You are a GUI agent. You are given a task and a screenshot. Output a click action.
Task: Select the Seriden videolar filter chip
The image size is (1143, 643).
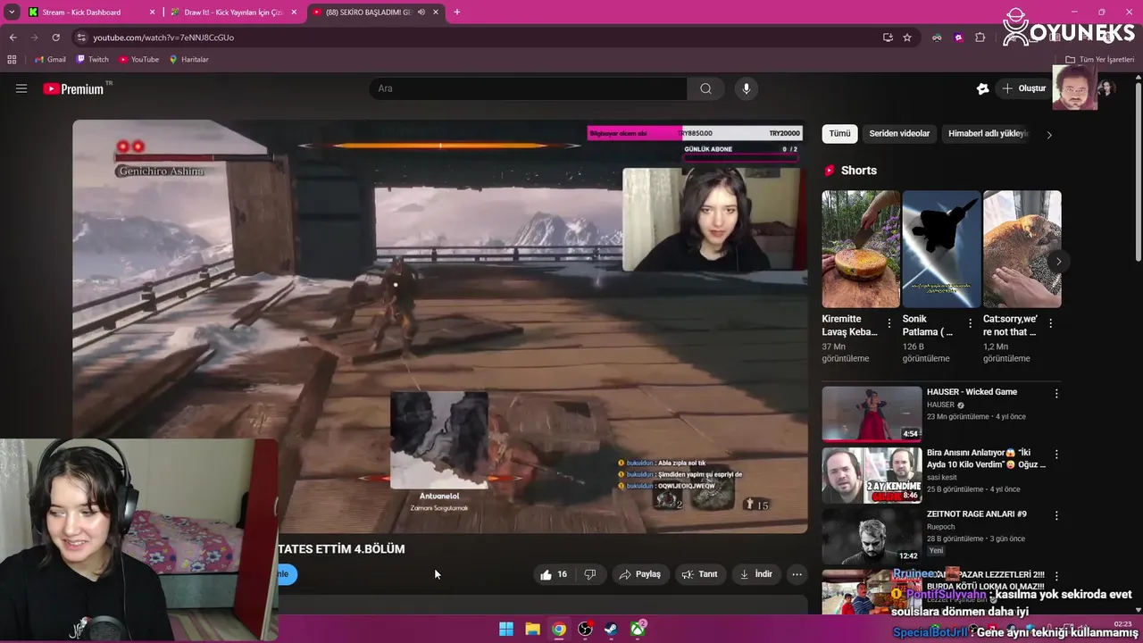coord(899,134)
